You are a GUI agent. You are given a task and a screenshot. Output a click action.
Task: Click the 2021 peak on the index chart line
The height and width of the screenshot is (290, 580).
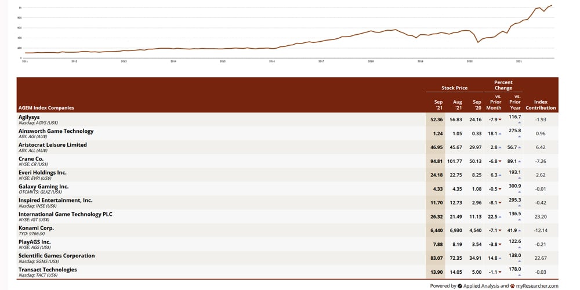(552, 5)
